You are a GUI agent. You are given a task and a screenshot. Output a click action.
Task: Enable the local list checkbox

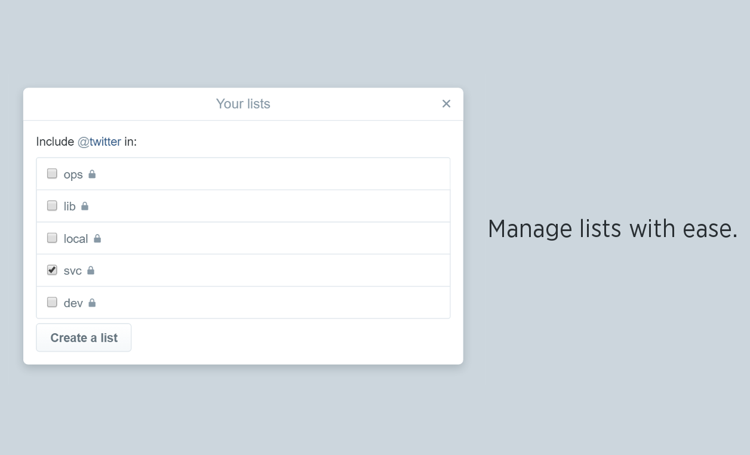[x=52, y=237]
